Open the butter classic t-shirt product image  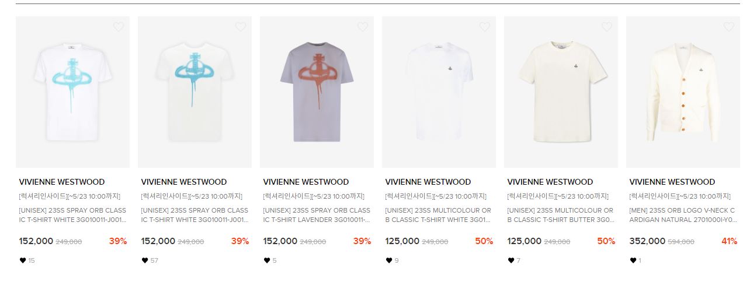[561, 92]
